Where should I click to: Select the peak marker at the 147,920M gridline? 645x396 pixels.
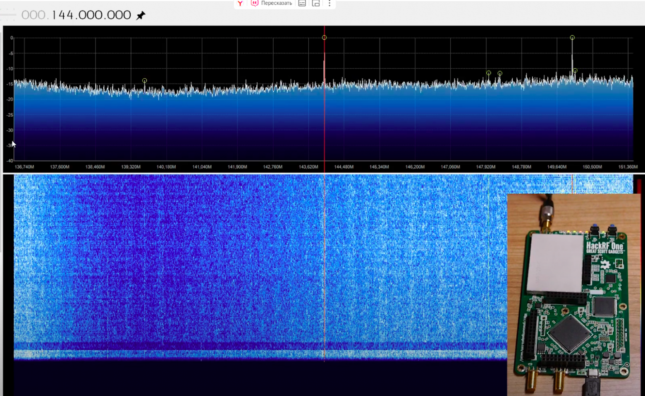pos(488,73)
